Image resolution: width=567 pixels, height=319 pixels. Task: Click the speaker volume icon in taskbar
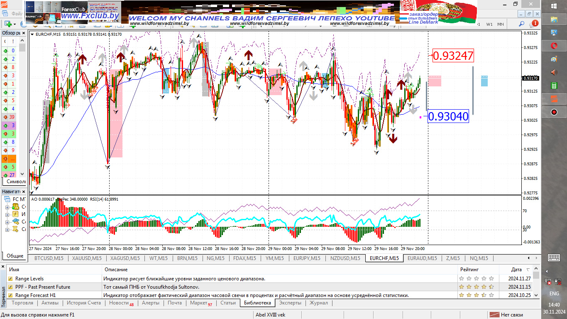[x=554, y=72]
